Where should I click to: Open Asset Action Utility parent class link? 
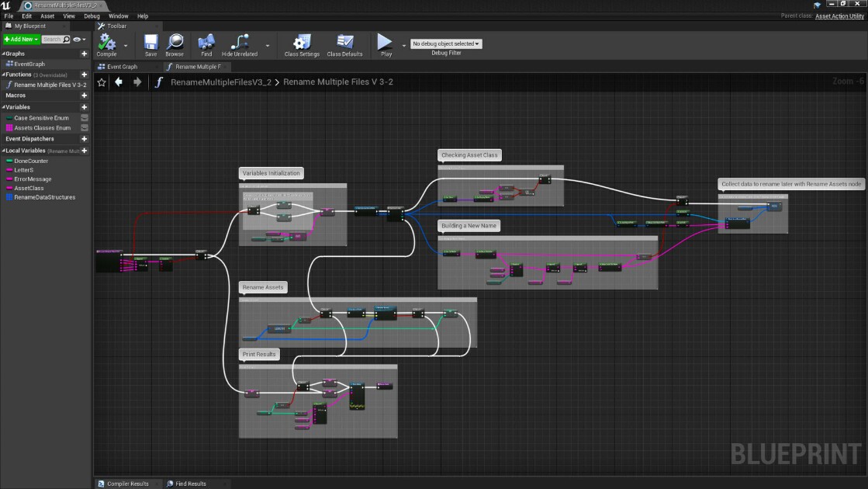[839, 16]
